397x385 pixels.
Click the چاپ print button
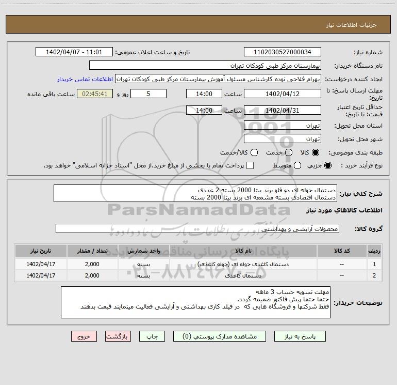coord(152,336)
